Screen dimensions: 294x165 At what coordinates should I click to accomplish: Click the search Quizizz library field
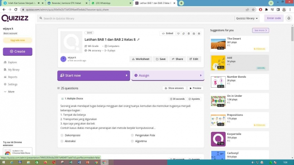(x=135, y=18)
